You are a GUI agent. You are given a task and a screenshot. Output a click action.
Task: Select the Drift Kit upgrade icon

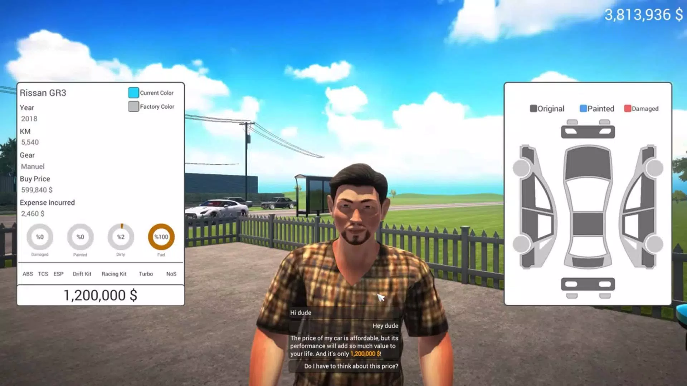pyautogui.click(x=82, y=274)
